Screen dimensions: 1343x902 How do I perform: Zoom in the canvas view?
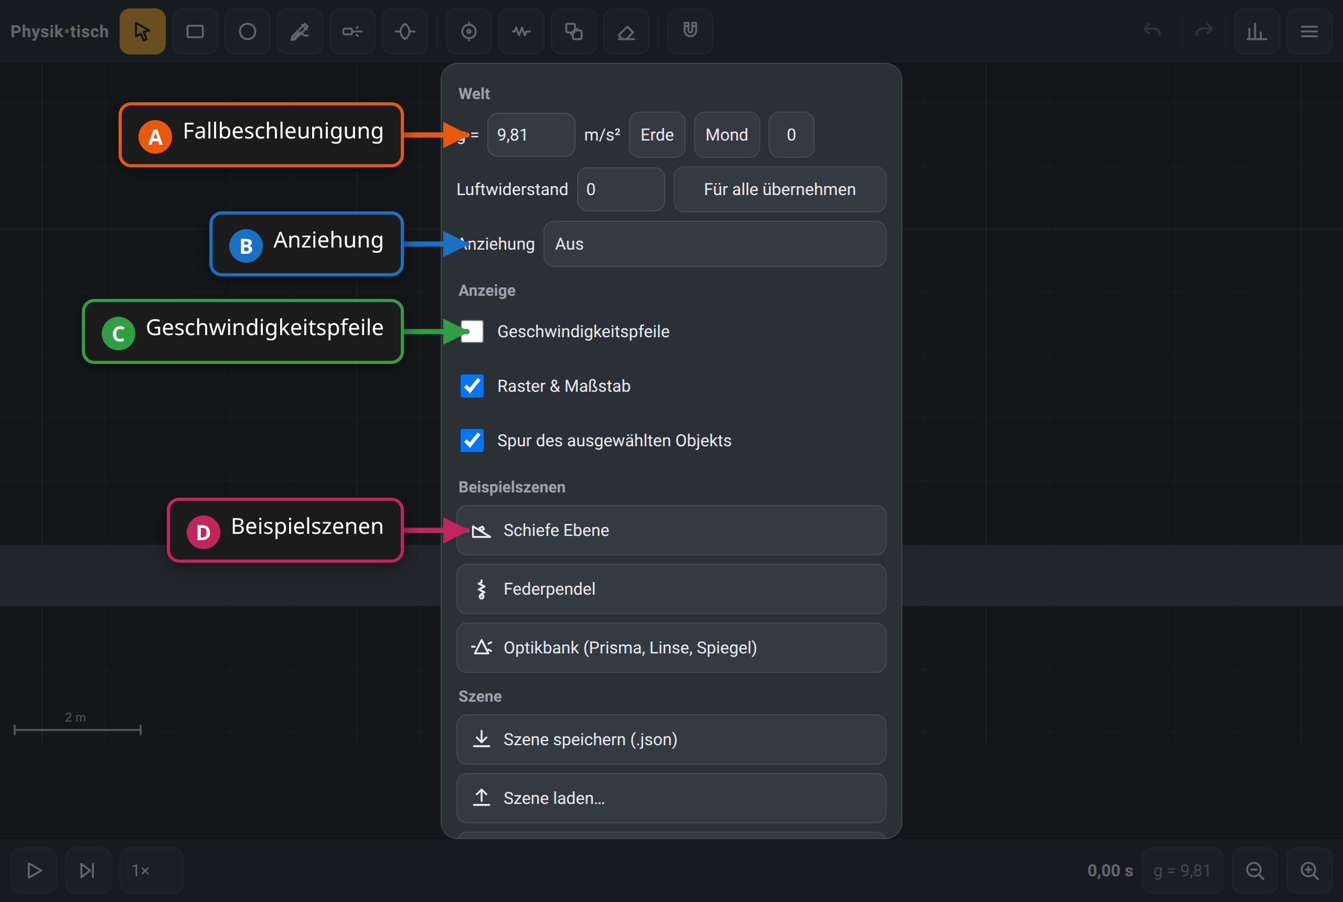click(x=1309, y=871)
